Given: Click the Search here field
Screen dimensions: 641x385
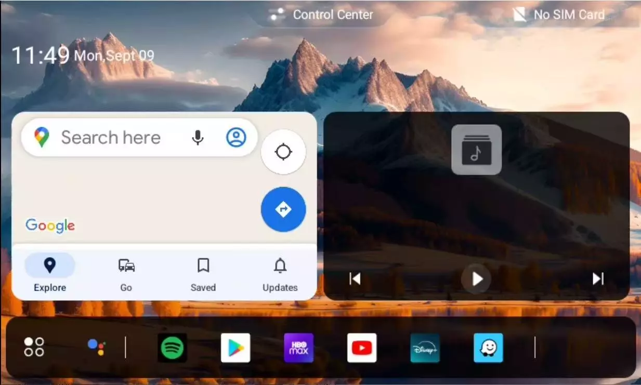Looking at the screenshot, I should coord(111,138).
